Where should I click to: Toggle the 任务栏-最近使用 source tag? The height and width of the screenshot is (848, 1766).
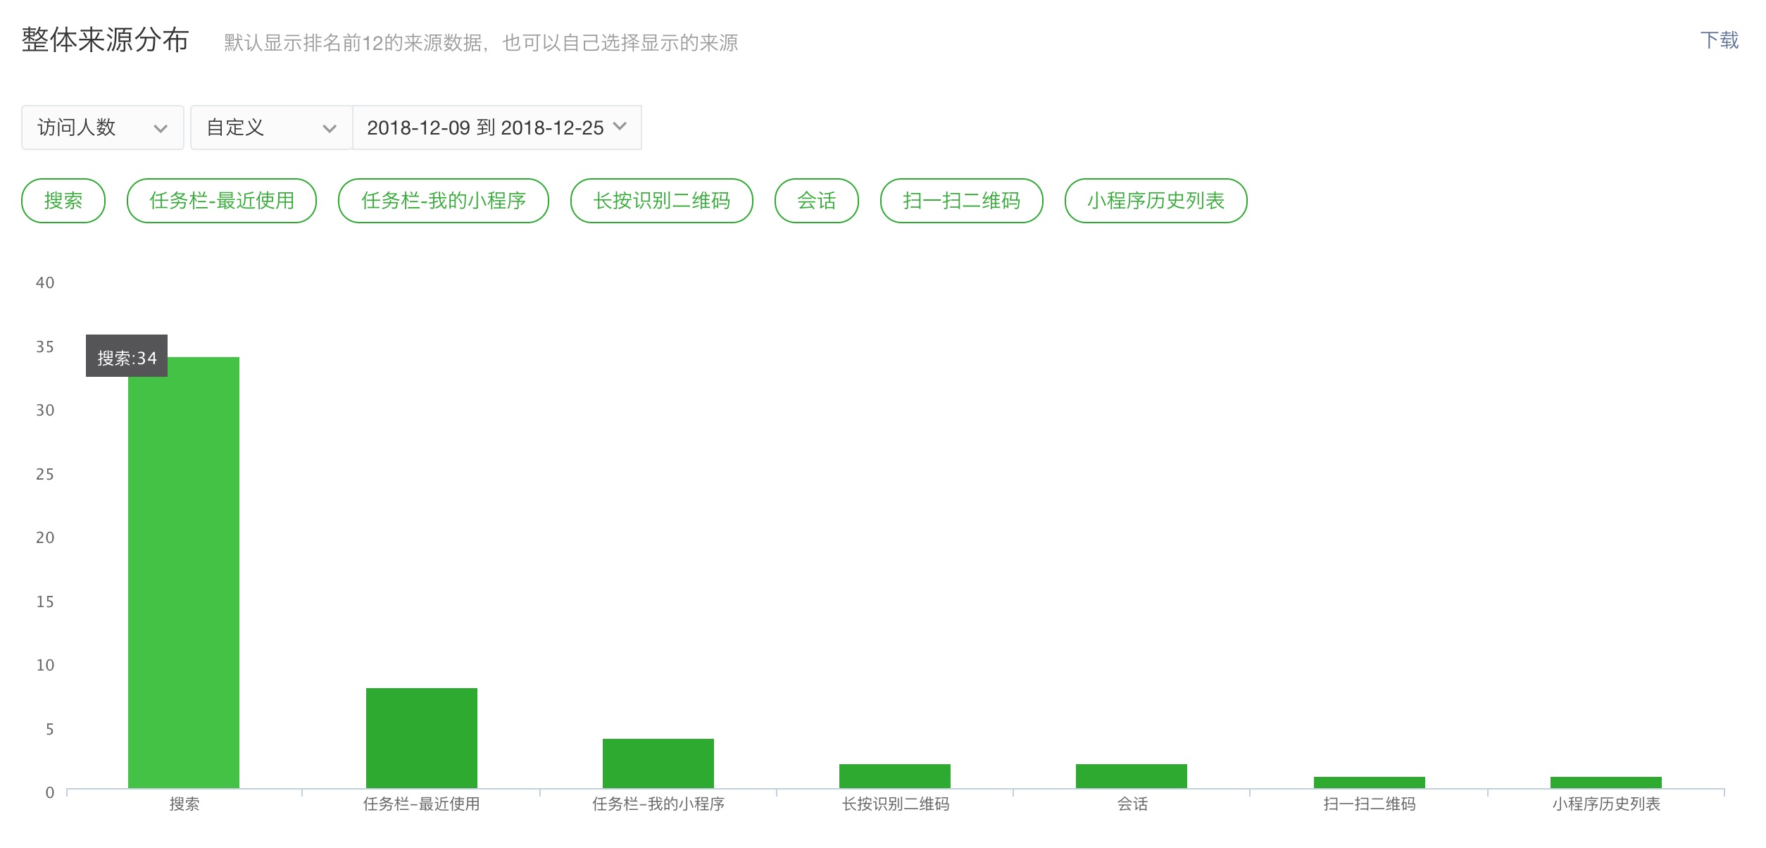222,201
